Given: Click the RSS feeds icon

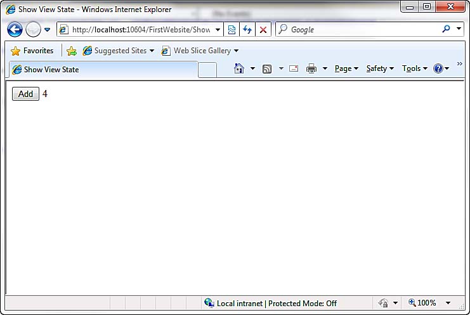Looking at the screenshot, I should [x=267, y=69].
